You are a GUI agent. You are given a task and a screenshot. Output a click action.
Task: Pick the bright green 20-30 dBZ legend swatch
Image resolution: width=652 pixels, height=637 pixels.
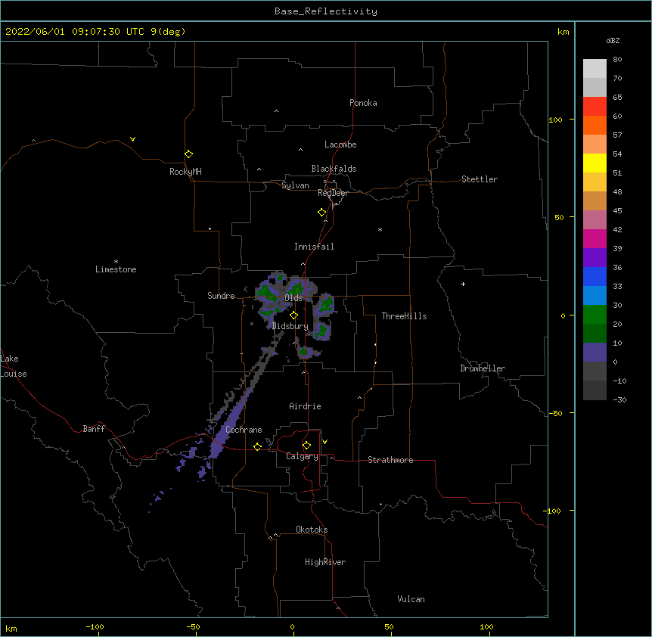pyautogui.click(x=595, y=315)
